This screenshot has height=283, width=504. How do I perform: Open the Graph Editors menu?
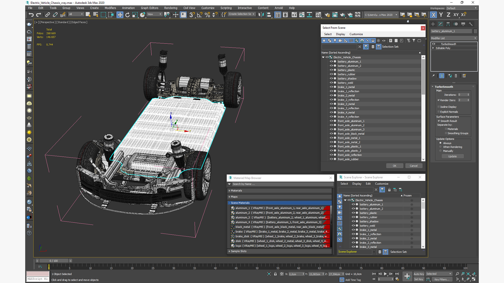[150, 8]
